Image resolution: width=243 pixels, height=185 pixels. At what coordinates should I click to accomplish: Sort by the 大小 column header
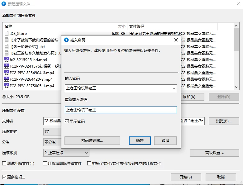click(x=112, y=26)
